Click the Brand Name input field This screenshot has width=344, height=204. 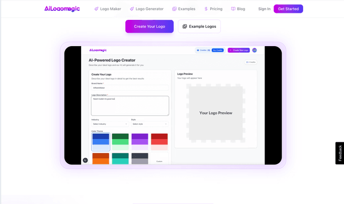click(x=130, y=88)
